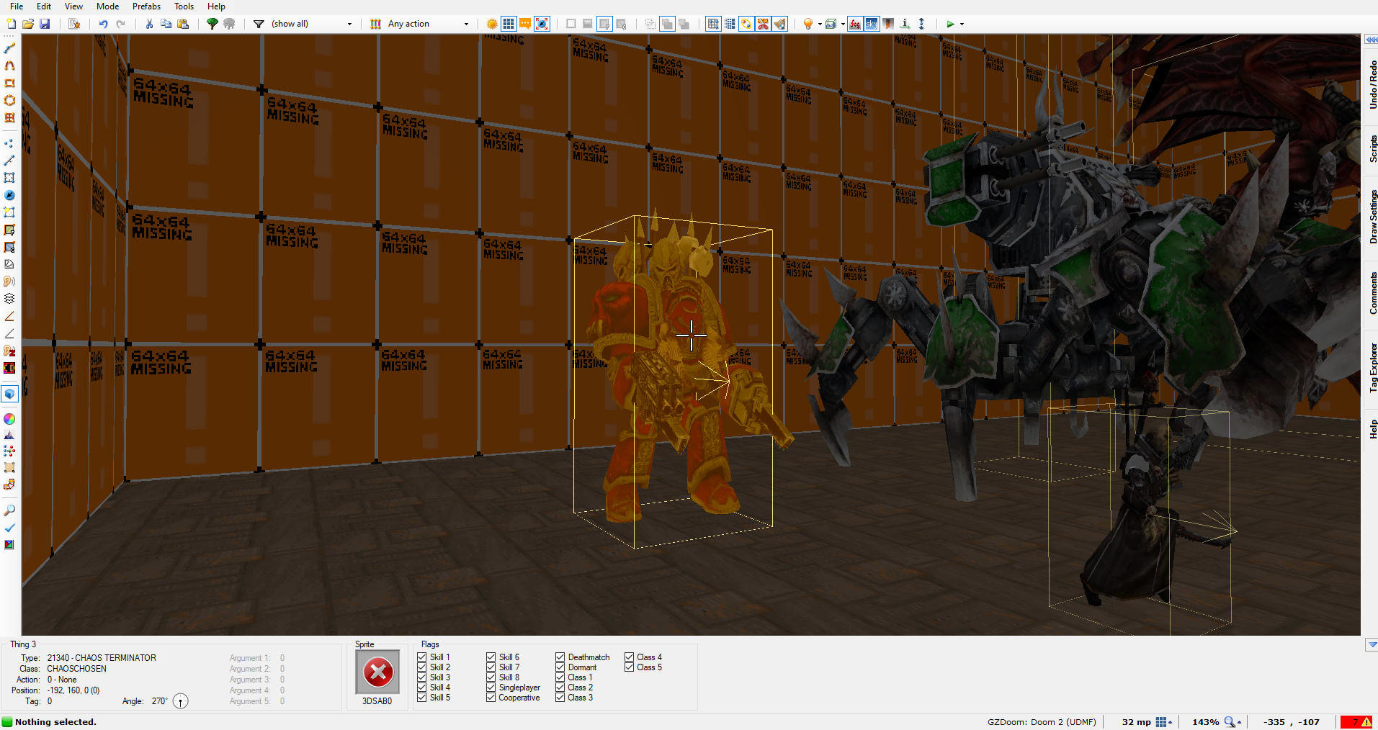1378x730 pixels.
Task: Toggle the Deathmatch flag checkbox
Action: [560, 657]
